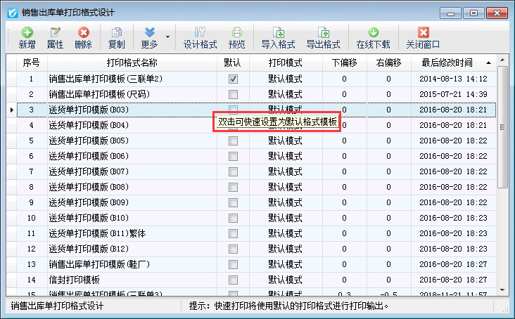Click the 关闭窗口 toolbar button

coord(423,32)
